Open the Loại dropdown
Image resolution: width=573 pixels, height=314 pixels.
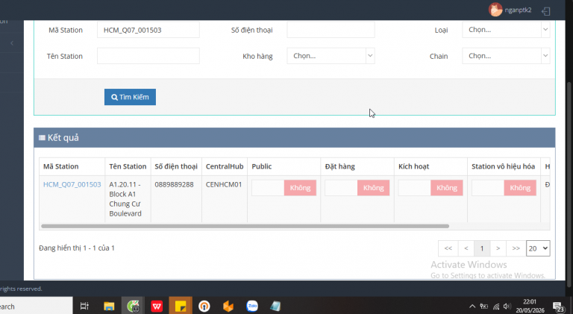[x=506, y=30]
